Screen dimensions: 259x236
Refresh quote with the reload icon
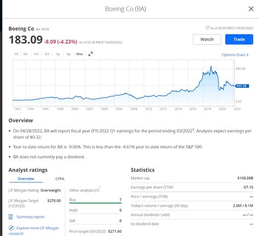click(x=207, y=28)
